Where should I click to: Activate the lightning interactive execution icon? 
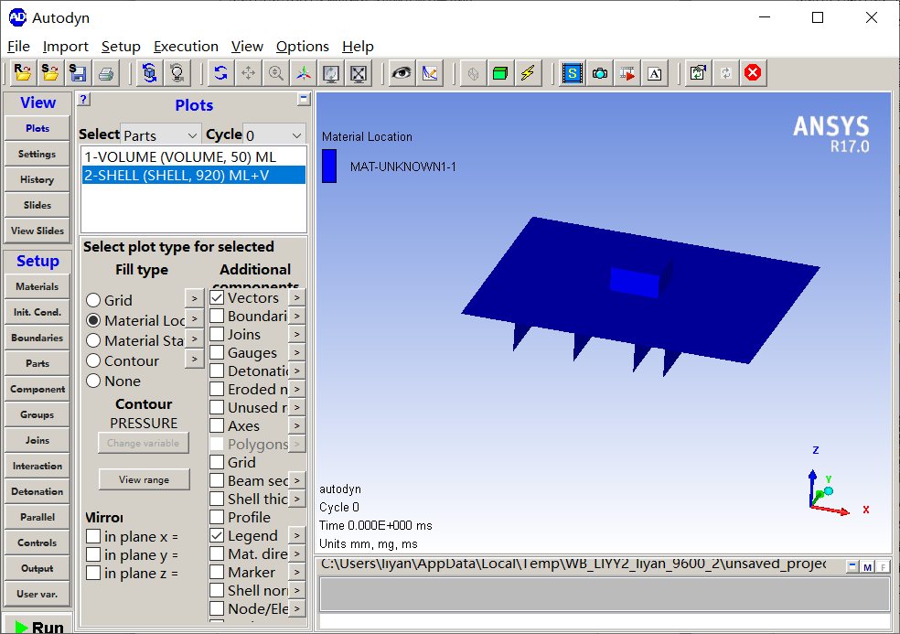point(528,72)
